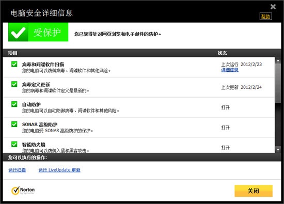The height and width of the screenshot is (204, 284).
Task: Open the 帮助 help link
Action: (265, 17)
